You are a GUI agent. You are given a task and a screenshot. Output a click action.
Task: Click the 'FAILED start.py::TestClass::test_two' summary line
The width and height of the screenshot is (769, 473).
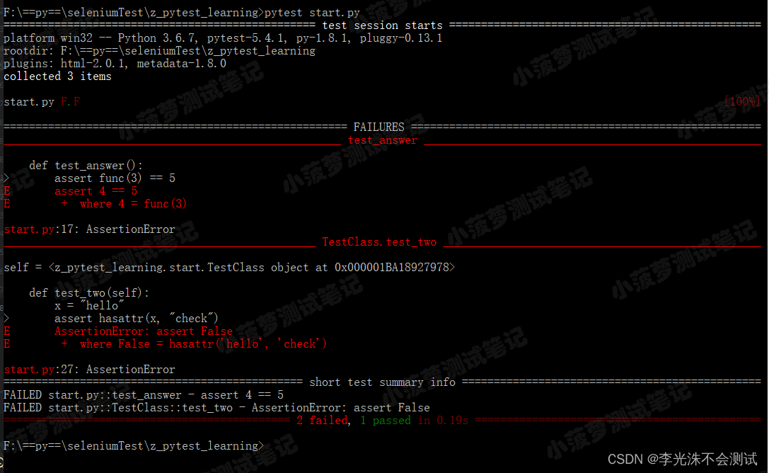[x=216, y=408]
